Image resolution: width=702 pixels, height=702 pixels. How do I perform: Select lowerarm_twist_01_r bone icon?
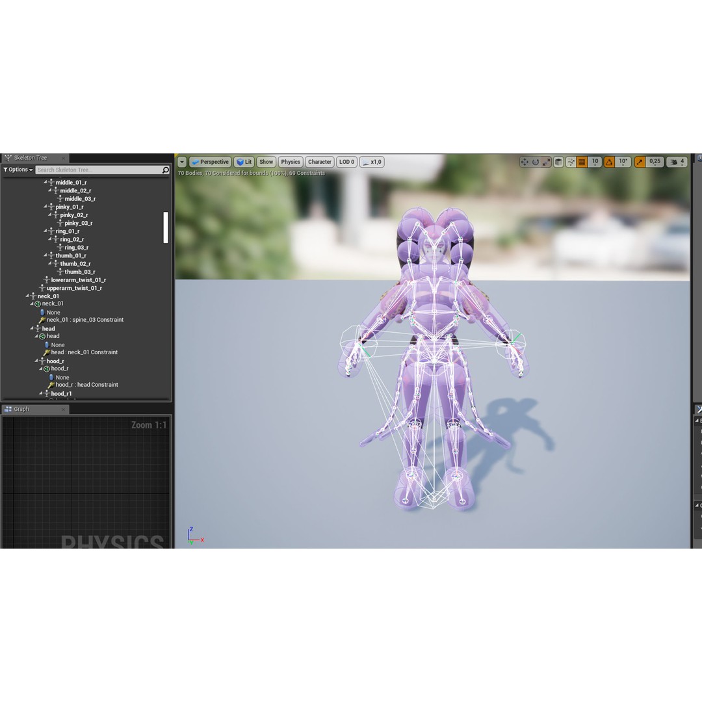pyautogui.click(x=47, y=279)
